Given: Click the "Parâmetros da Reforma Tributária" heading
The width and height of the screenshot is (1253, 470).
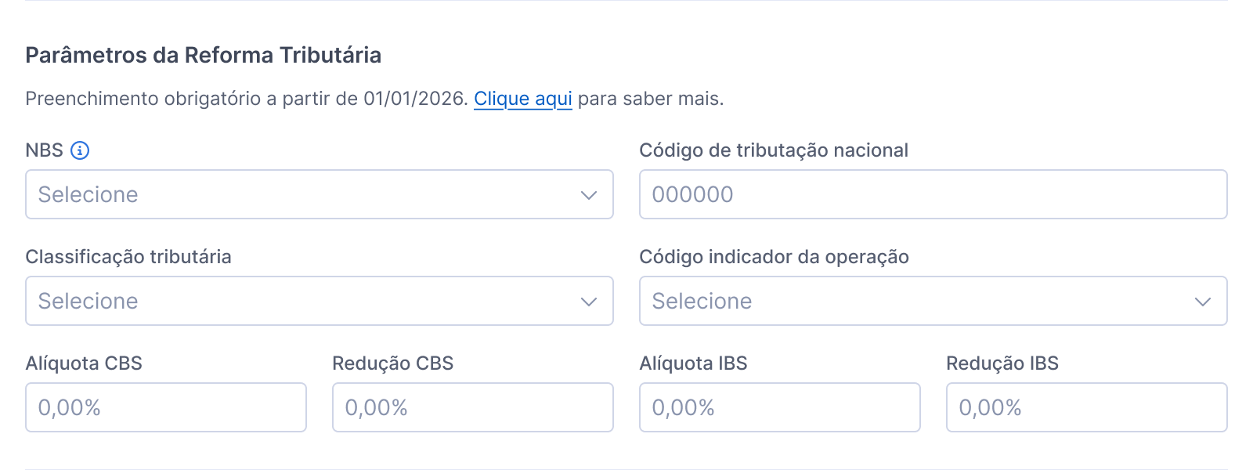Looking at the screenshot, I should 204,55.
